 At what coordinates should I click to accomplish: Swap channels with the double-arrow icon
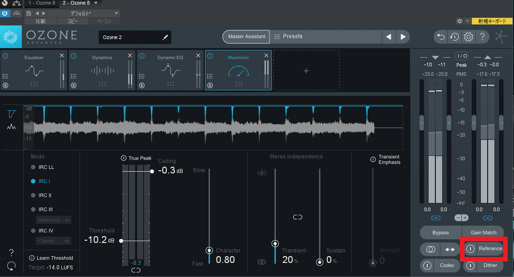click(x=450, y=249)
